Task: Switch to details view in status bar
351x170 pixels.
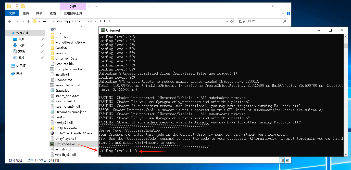Action: click(x=282, y=160)
